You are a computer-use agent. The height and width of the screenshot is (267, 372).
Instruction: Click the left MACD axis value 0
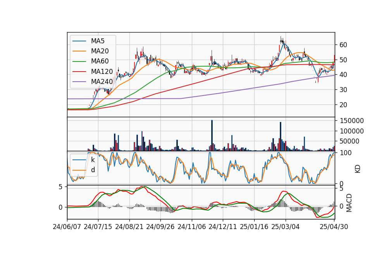pos(60,207)
